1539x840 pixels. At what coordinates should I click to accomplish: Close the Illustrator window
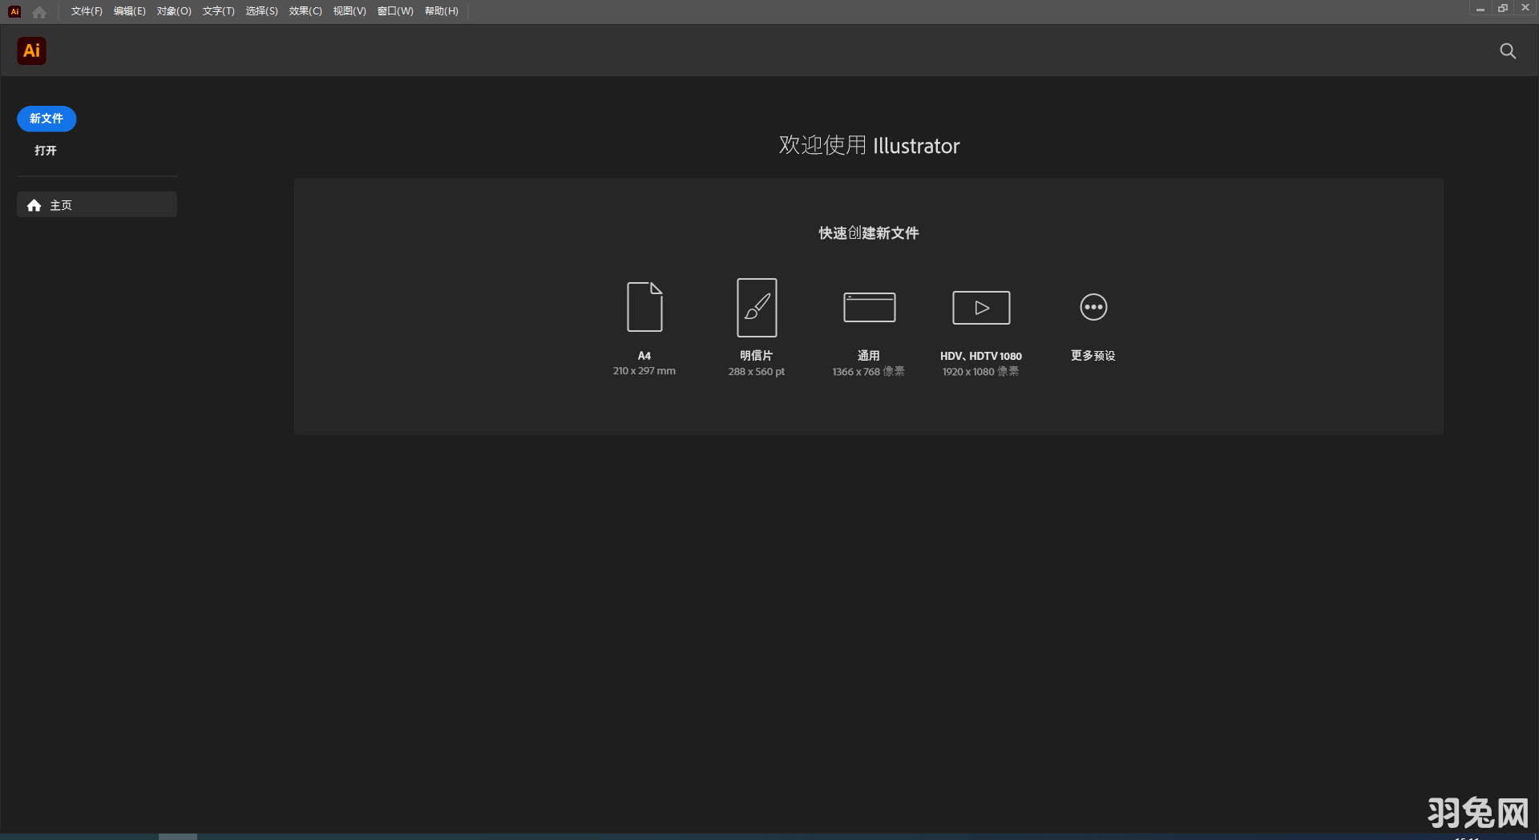(x=1525, y=8)
